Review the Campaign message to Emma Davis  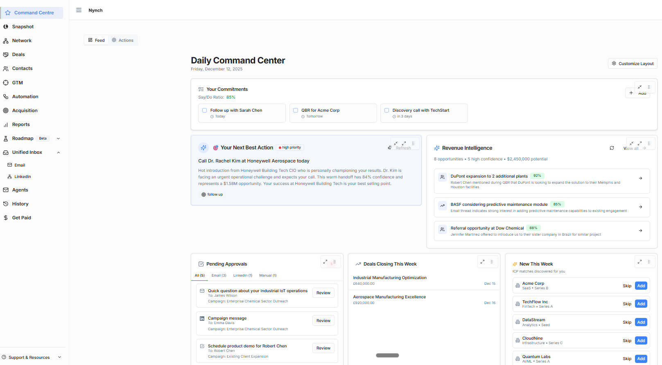(323, 321)
